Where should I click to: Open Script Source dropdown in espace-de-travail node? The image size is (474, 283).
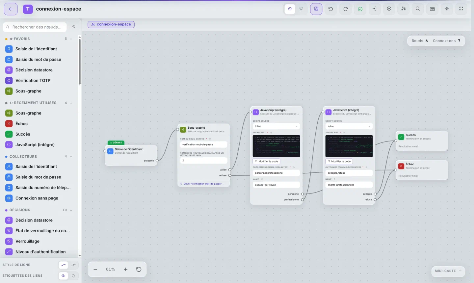tap(276, 126)
